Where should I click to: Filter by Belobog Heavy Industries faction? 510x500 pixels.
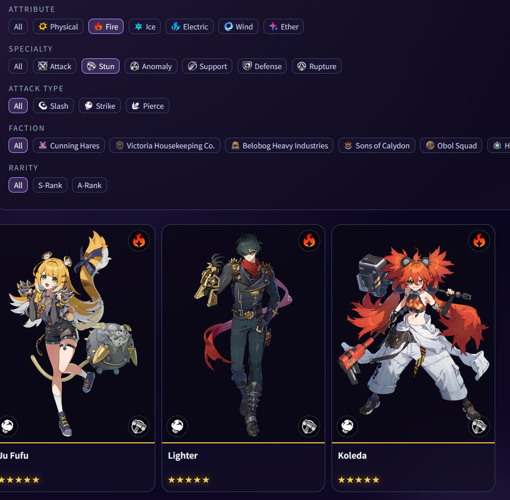(279, 146)
